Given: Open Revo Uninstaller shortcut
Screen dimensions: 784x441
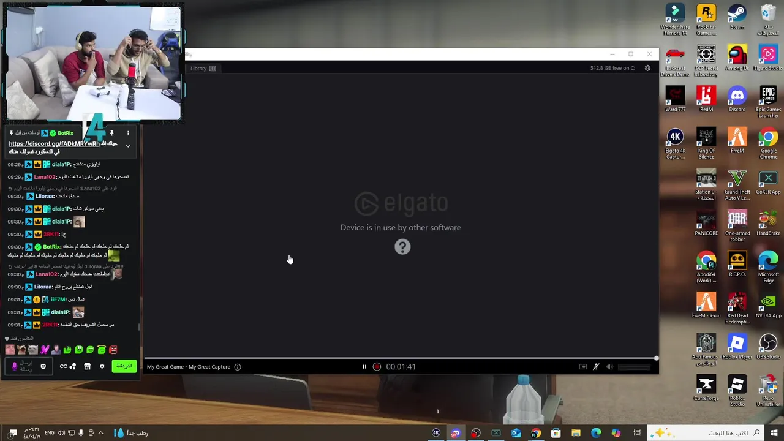Looking at the screenshot, I should point(768,392).
